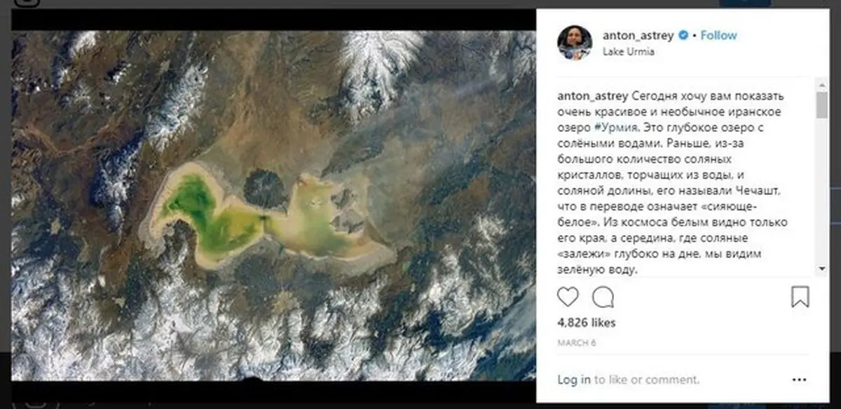Click the anton_astrey username in the caption

pos(592,96)
